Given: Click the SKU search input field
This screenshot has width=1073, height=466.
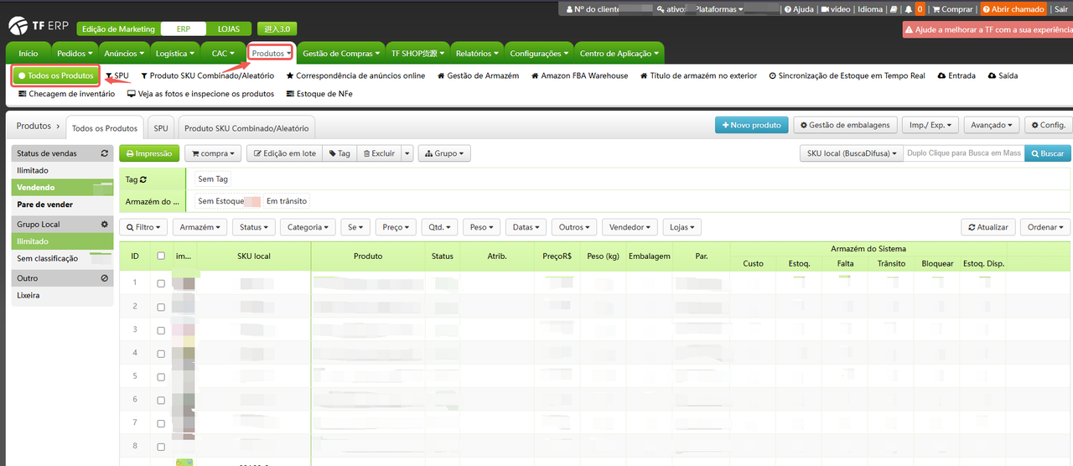Looking at the screenshot, I should coord(963,153).
